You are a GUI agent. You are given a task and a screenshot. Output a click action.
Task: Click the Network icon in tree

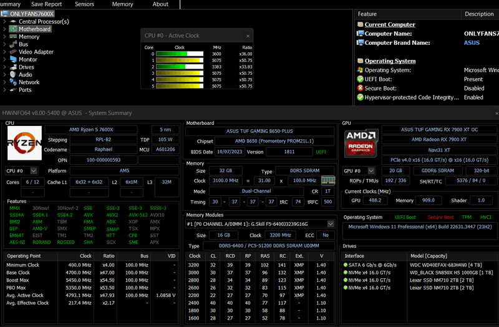[x=13, y=82]
